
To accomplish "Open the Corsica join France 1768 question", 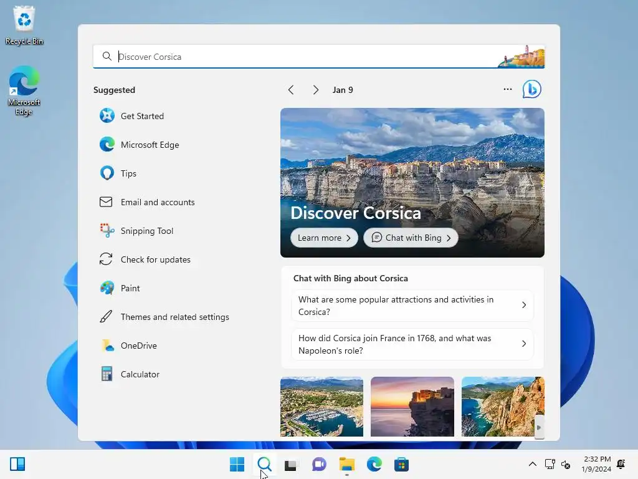I will pyautogui.click(x=412, y=344).
